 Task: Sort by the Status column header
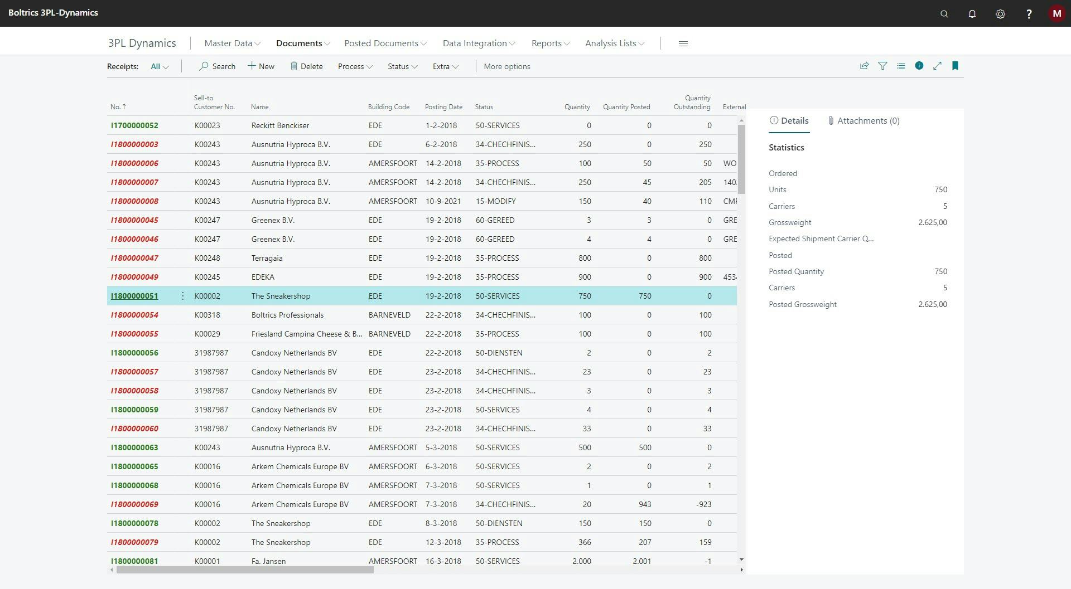(x=484, y=107)
